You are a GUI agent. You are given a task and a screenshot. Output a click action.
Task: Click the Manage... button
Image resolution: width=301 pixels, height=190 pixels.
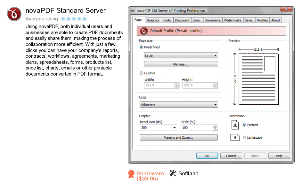tap(181, 64)
